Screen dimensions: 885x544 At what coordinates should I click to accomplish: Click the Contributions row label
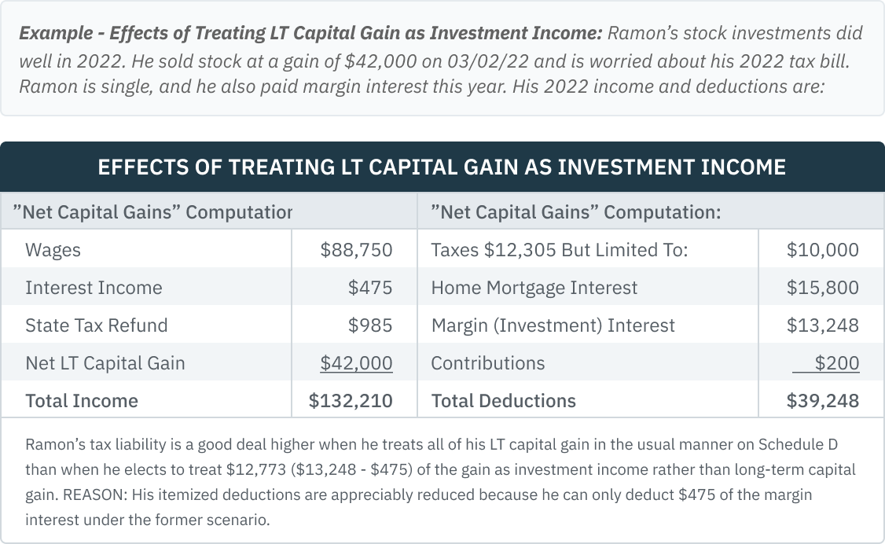pyautogui.click(x=488, y=363)
